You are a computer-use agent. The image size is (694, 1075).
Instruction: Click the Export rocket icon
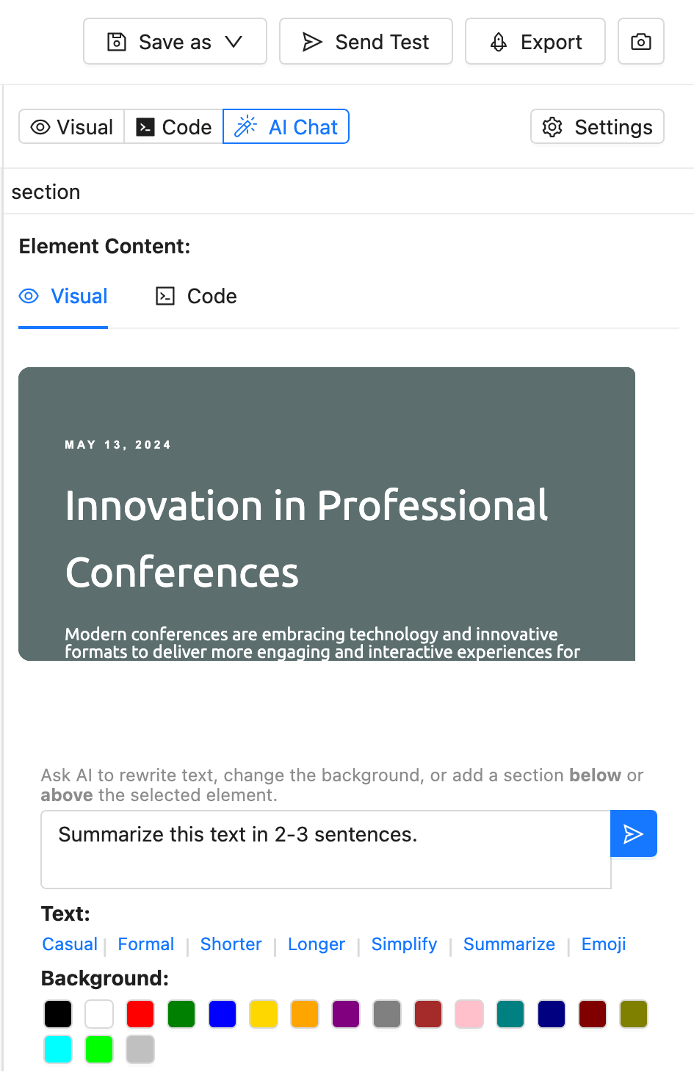pyautogui.click(x=499, y=42)
